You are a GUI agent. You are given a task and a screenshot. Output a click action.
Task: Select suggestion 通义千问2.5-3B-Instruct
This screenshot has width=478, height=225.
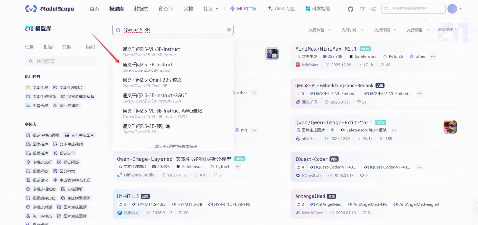[x=173, y=67]
